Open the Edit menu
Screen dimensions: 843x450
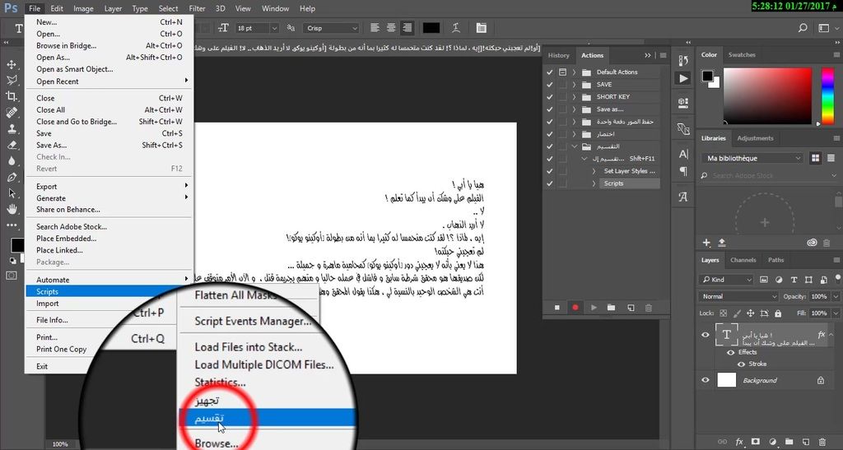[57, 8]
